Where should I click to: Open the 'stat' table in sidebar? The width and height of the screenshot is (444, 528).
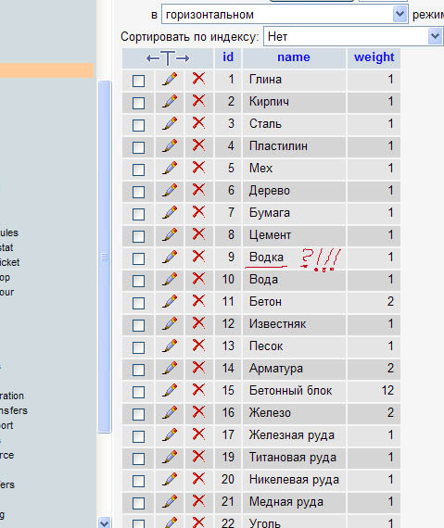click(6, 247)
